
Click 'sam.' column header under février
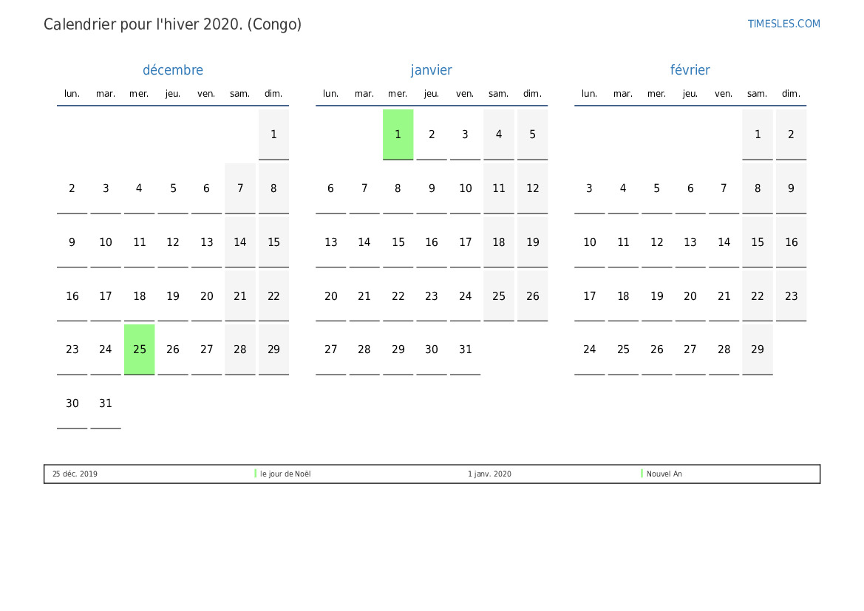[x=757, y=94]
